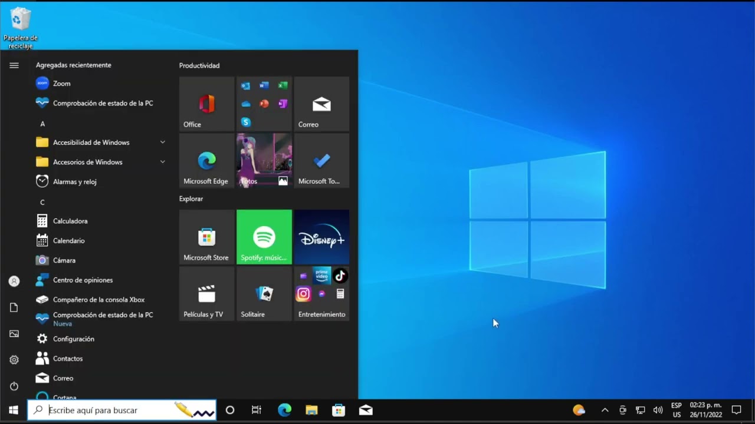The height and width of the screenshot is (424, 755).
Task: Click the Meet Now tray icon
Action: [622, 410]
